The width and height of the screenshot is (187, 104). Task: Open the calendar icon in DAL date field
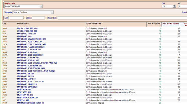(174, 6)
